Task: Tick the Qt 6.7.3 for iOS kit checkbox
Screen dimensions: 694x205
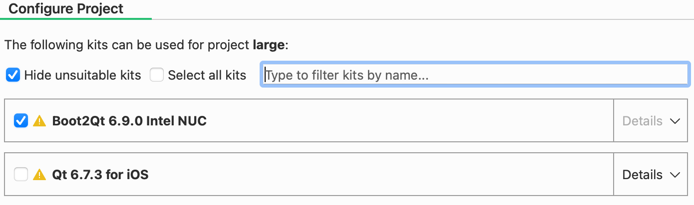Action: [21, 175]
